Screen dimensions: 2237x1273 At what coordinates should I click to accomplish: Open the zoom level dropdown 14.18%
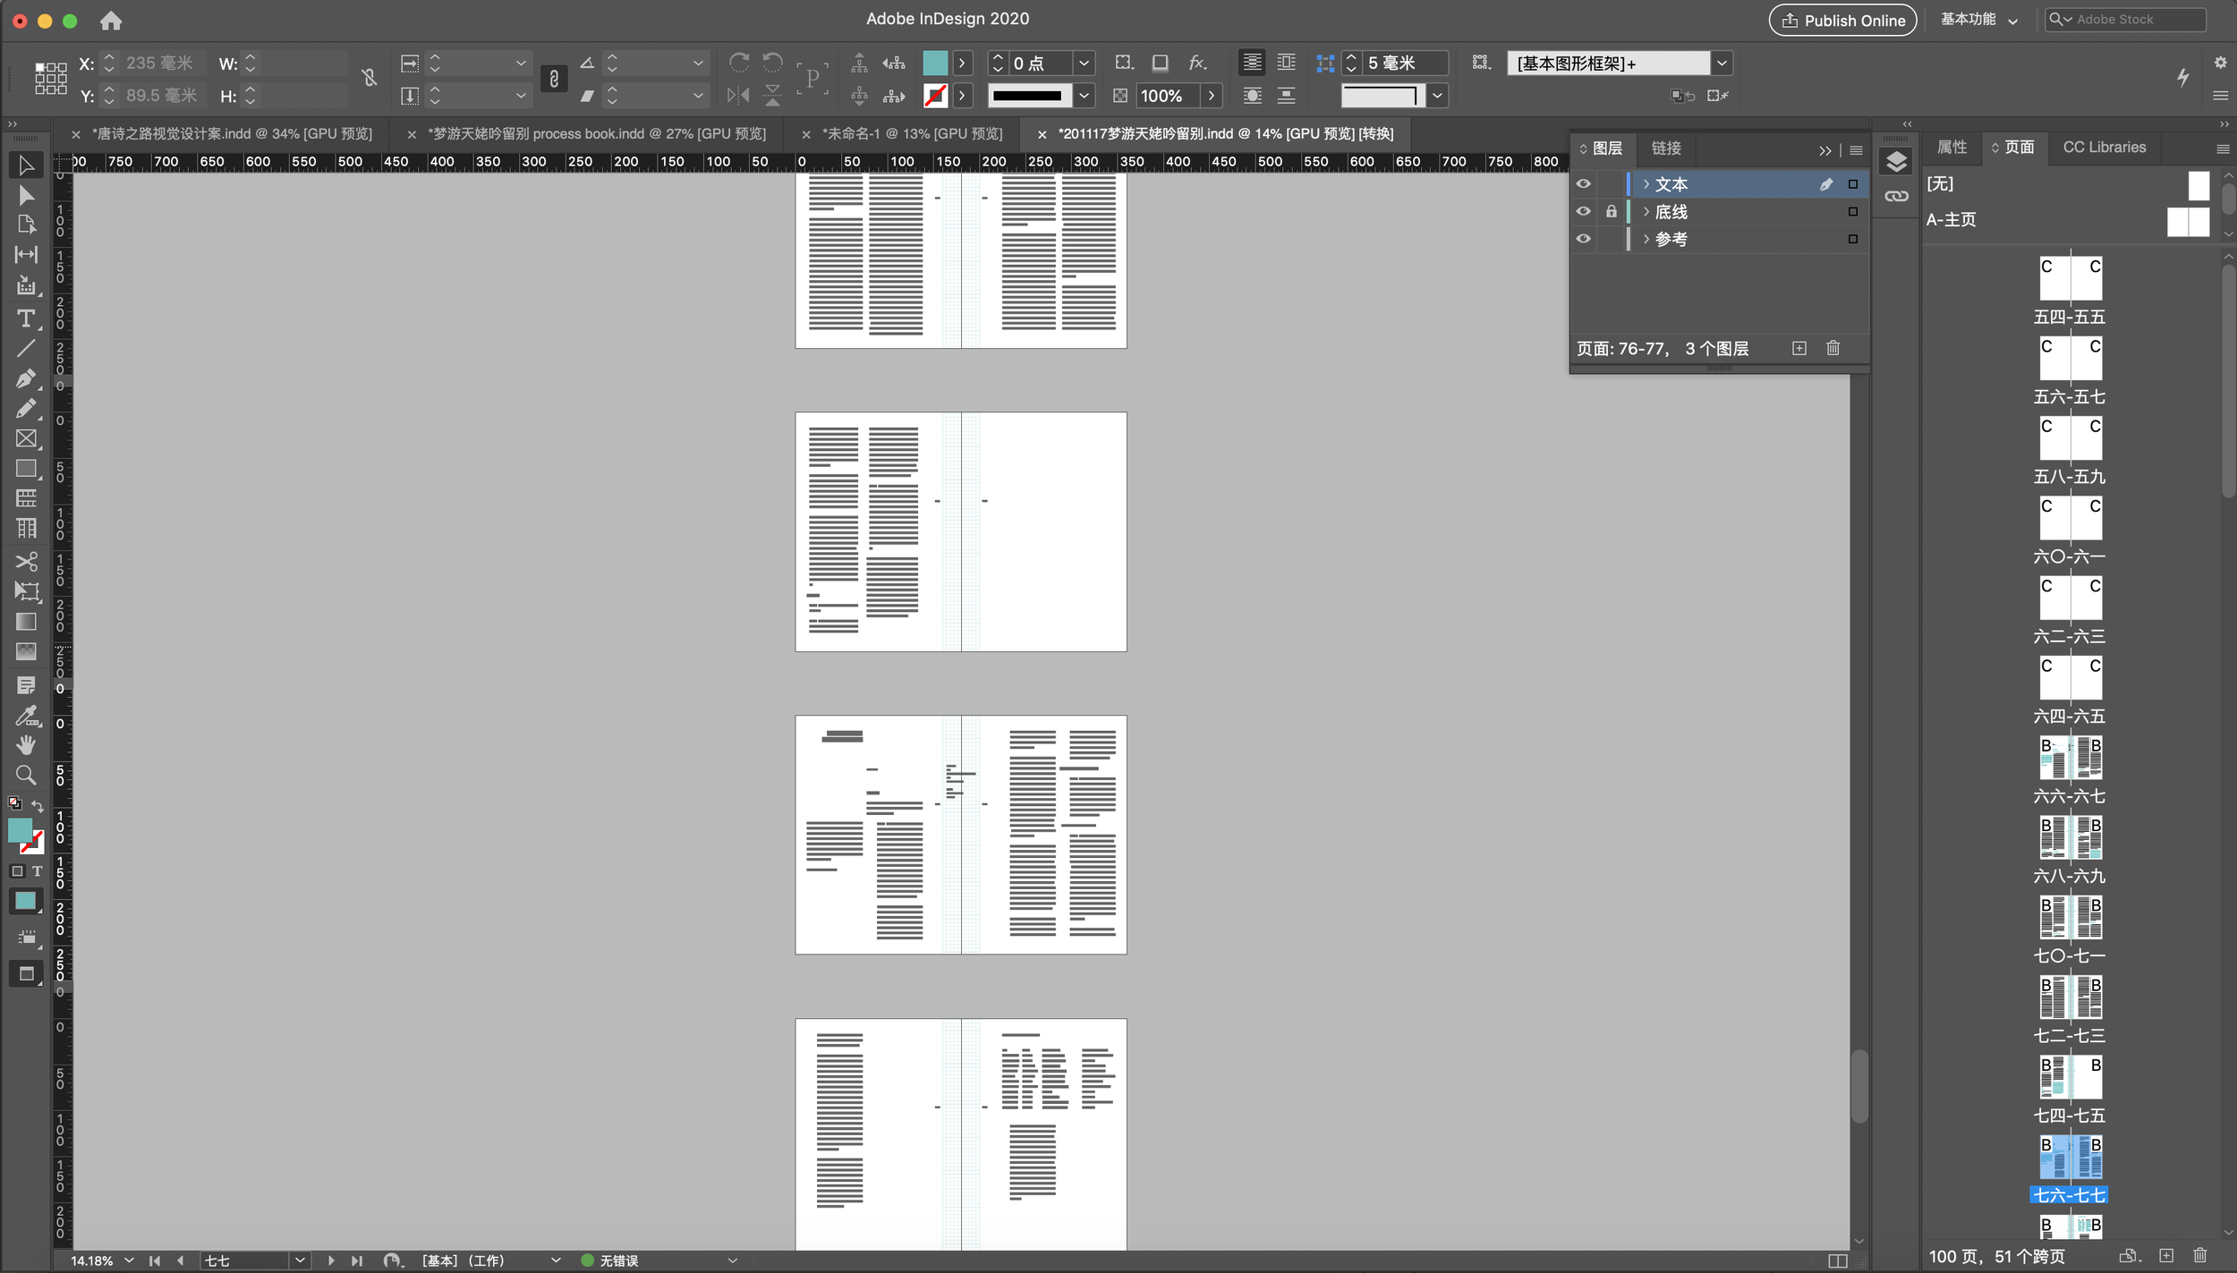point(129,1260)
